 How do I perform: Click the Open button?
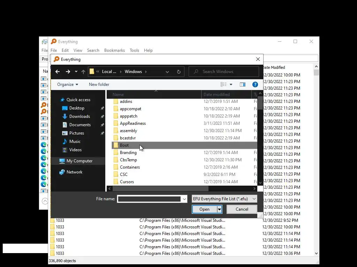tap(204, 209)
